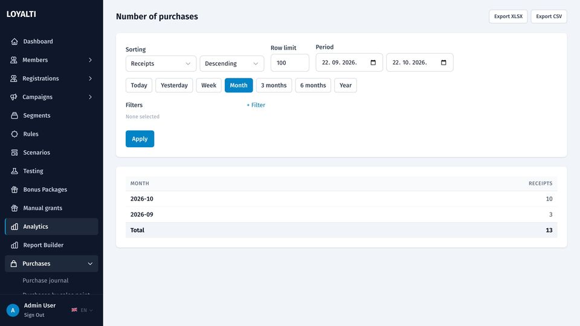Click the Rules puzzle icon
This screenshot has width=580, height=326.
(14, 134)
